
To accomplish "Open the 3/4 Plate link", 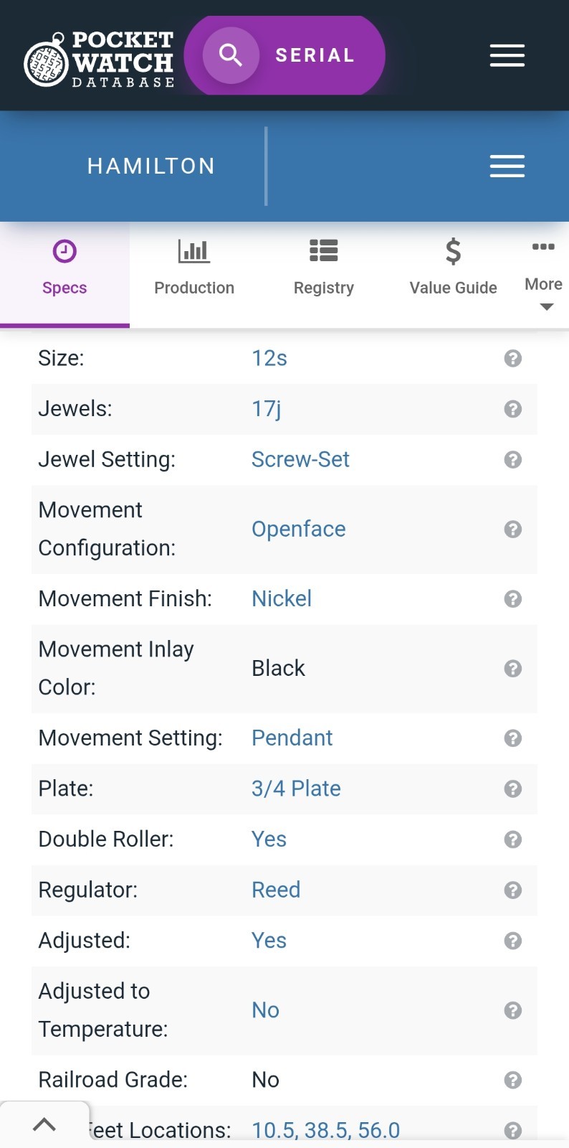I will click(x=296, y=789).
